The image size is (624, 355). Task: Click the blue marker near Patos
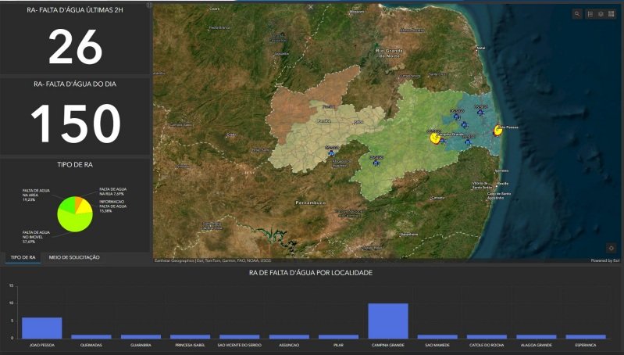332,153
